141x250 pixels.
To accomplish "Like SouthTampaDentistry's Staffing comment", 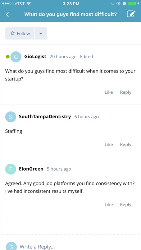I will click(109, 145).
